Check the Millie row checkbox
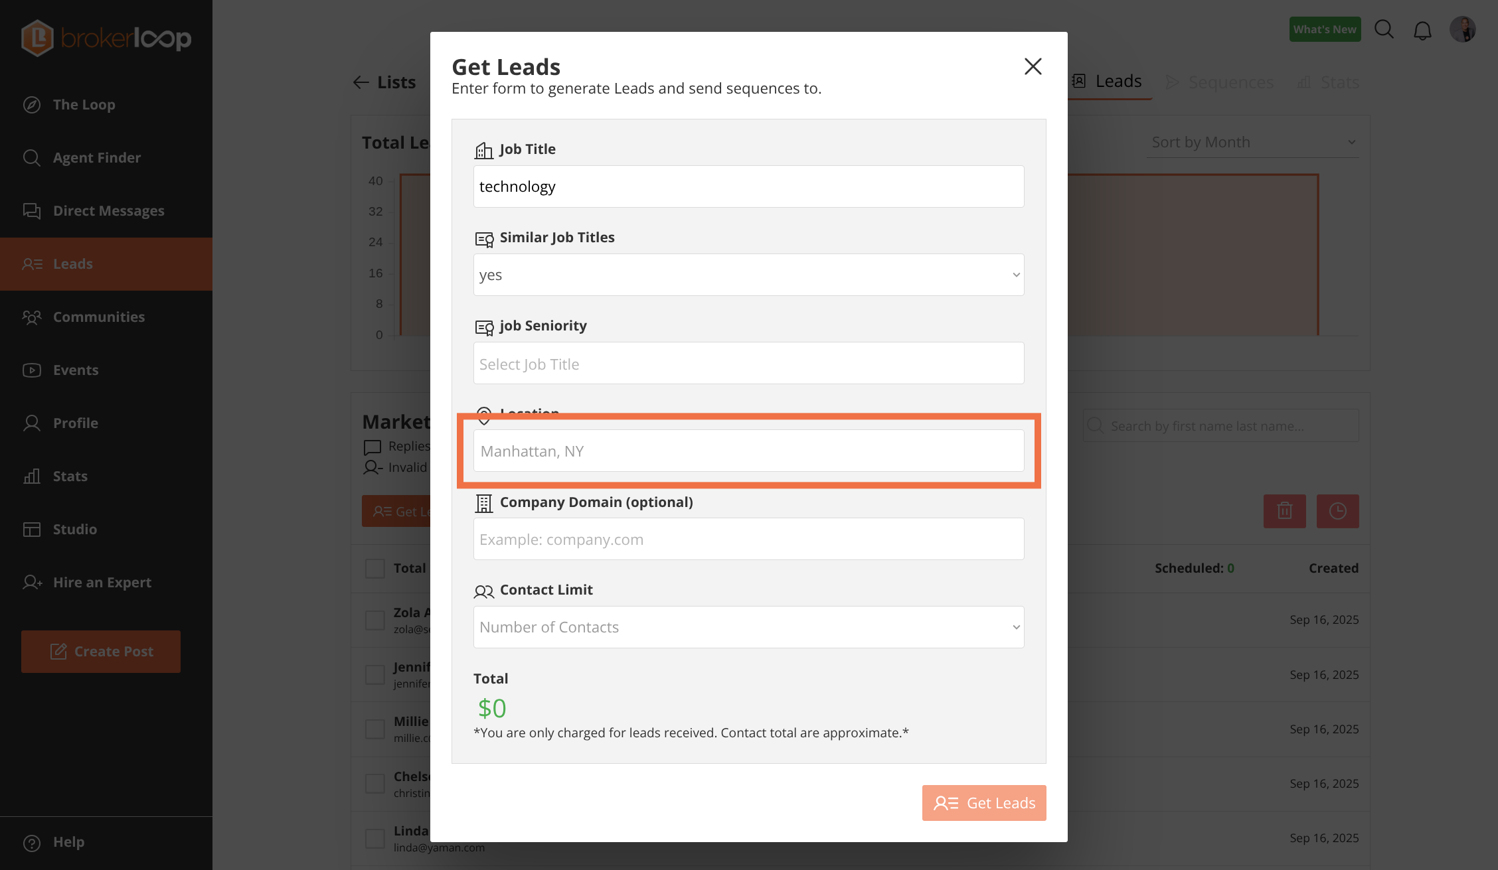1498x870 pixels. [375, 729]
